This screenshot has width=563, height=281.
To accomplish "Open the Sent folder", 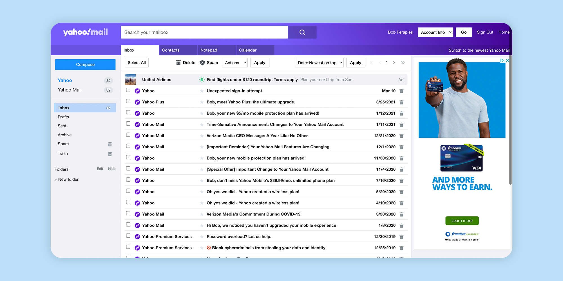I will [x=62, y=126].
